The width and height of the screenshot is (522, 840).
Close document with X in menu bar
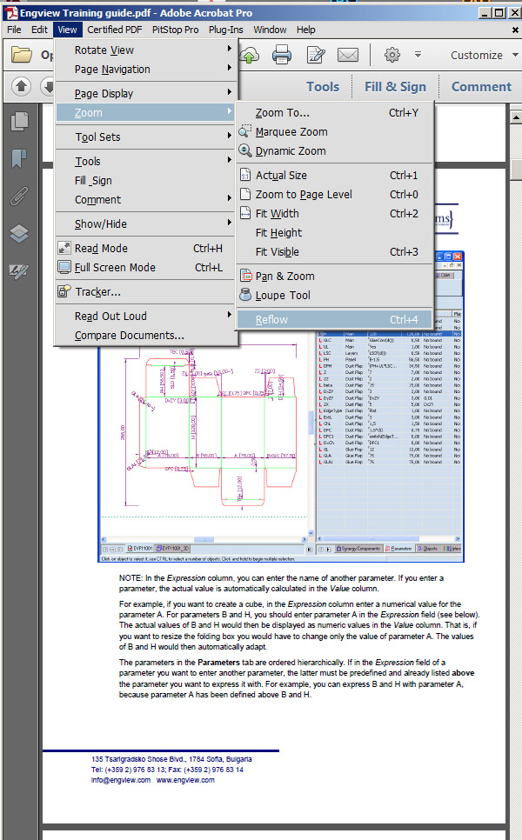[516, 30]
